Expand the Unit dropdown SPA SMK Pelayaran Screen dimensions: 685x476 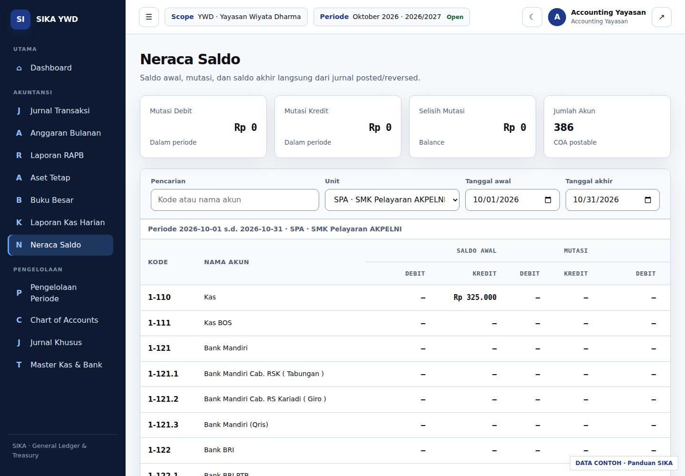pos(392,200)
